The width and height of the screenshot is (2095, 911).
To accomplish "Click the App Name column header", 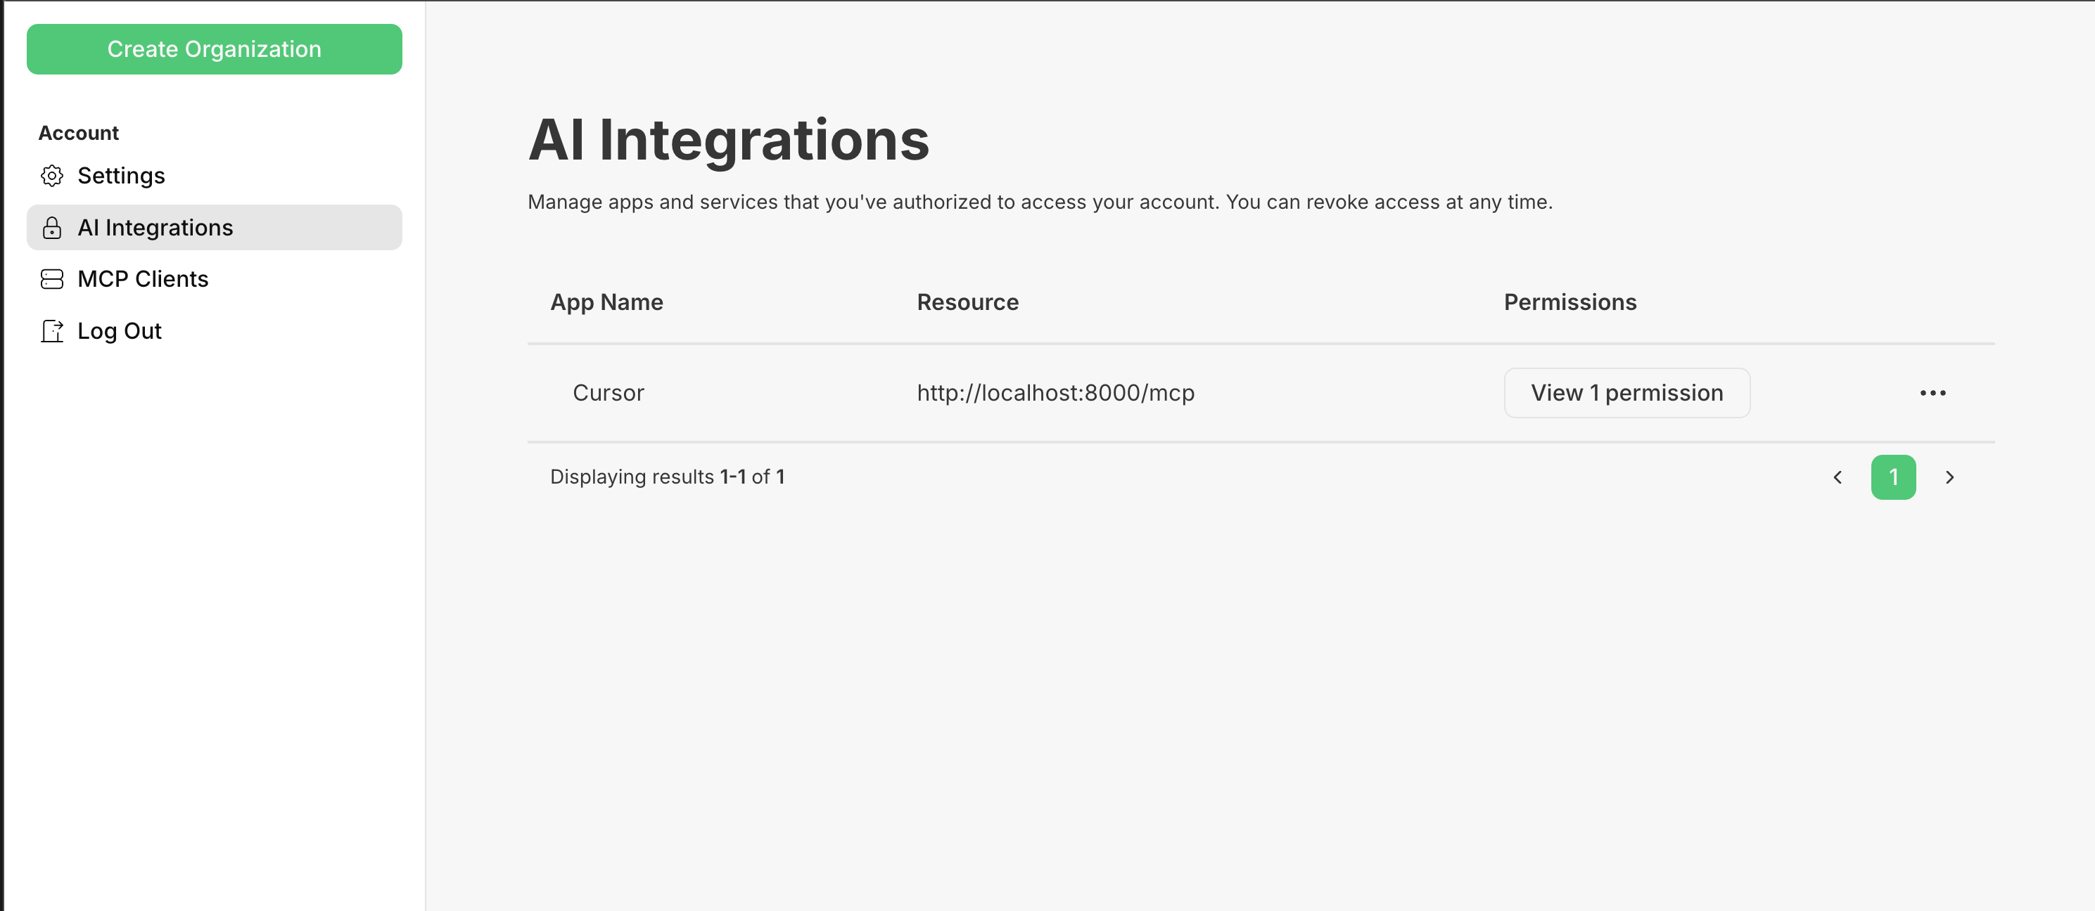I will click(606, 302).
